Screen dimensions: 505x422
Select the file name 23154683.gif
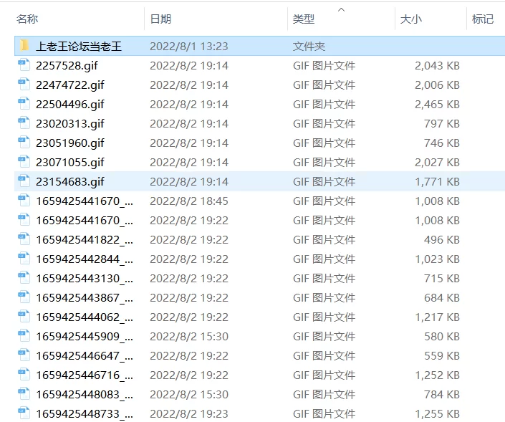click(x=70, y=182)
